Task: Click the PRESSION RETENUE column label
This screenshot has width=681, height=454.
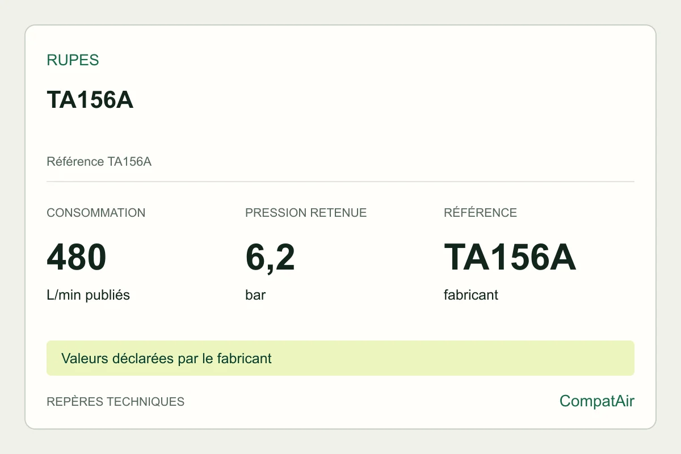Action: 306,213
